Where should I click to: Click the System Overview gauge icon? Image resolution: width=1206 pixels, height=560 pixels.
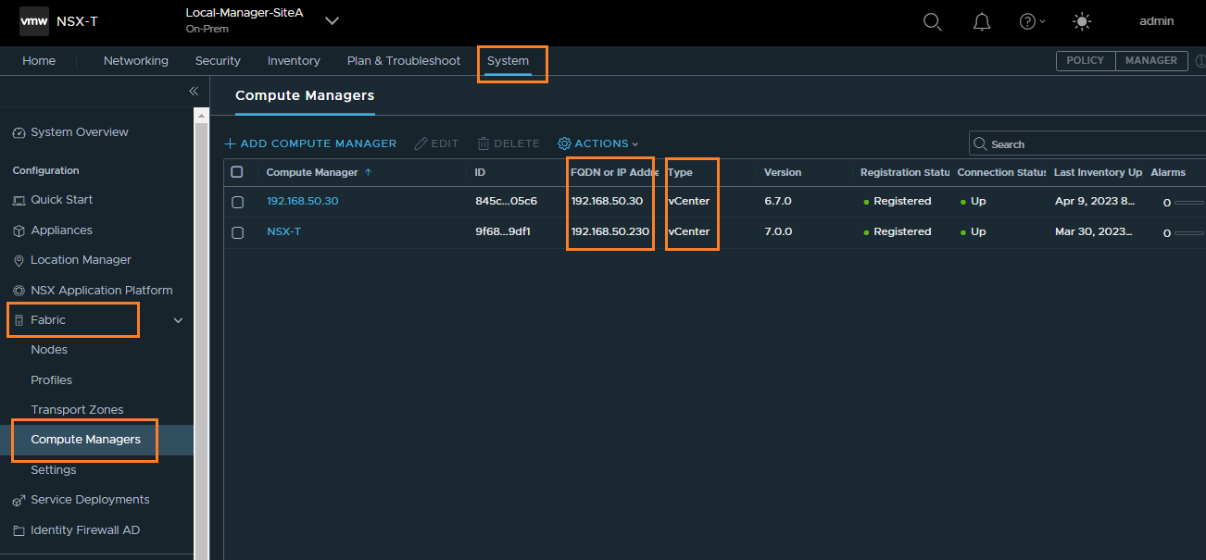[19, 133]
